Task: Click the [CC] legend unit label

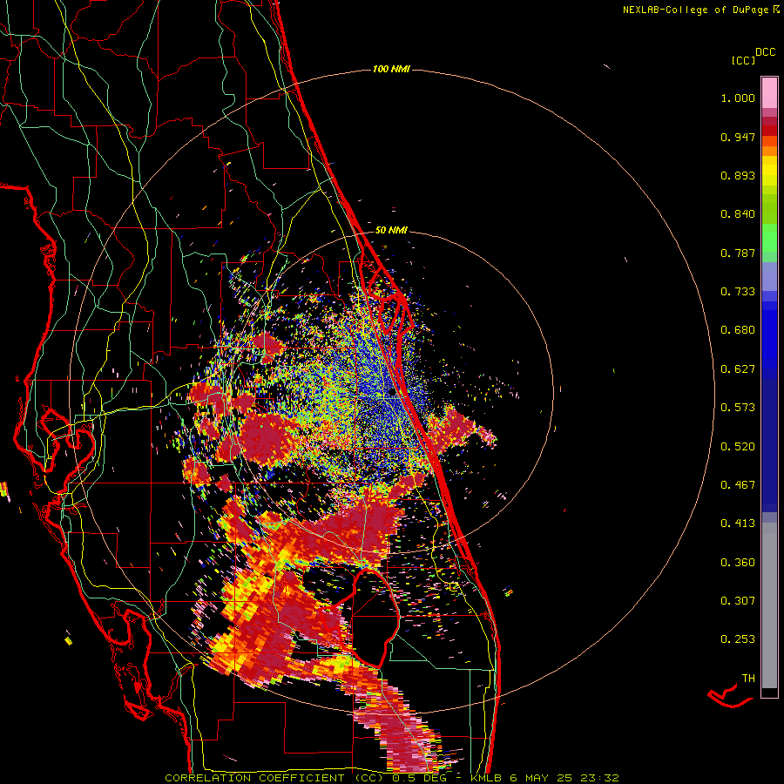Action: tap(743, 60)
